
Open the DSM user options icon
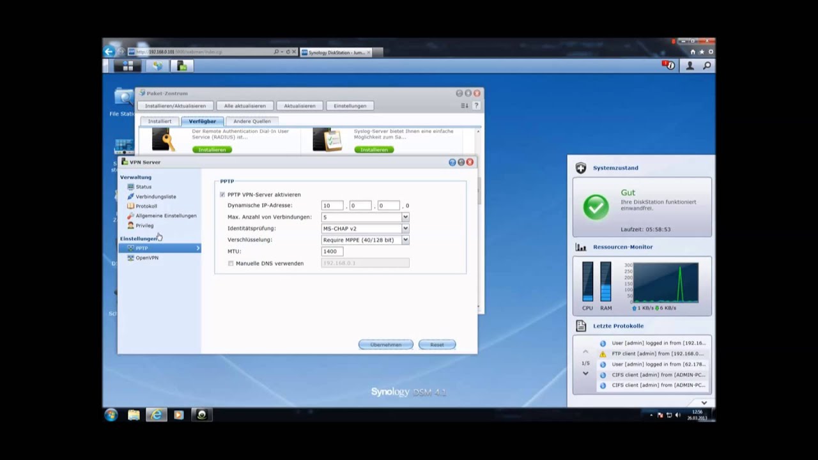(x=690, y=66)
